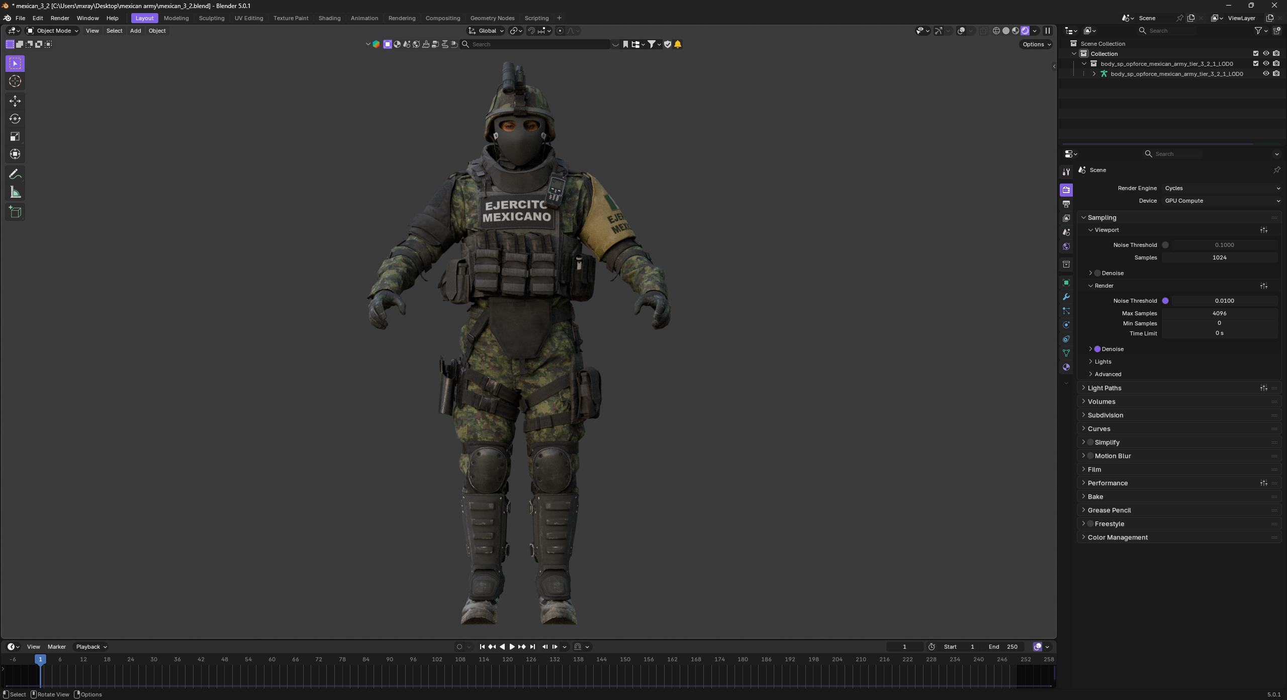Activate the Rotate tool
The image size is (1287, 700).
(15, 119)
